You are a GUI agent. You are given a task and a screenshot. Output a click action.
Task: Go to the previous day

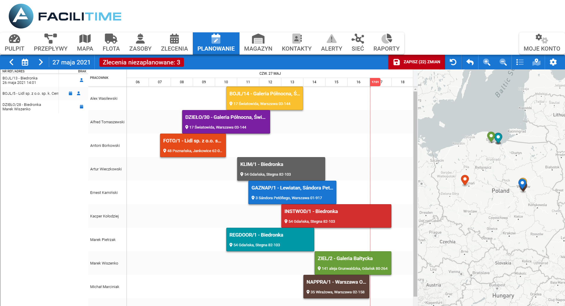point(11,62)
